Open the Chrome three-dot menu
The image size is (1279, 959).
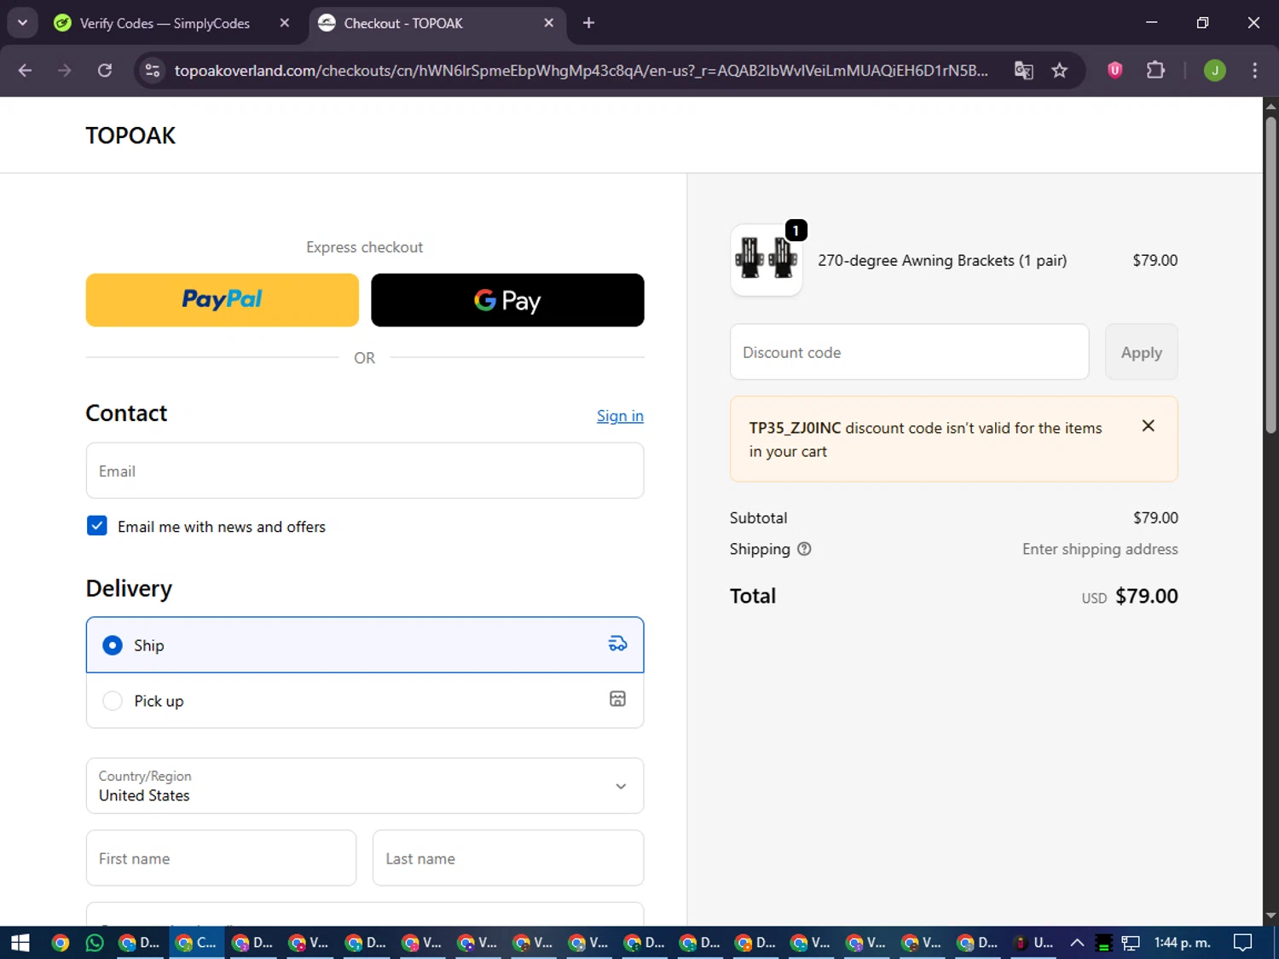[1254, 71]
